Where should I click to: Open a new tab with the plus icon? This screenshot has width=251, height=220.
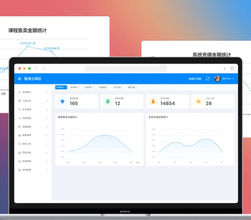pos(225,68)
